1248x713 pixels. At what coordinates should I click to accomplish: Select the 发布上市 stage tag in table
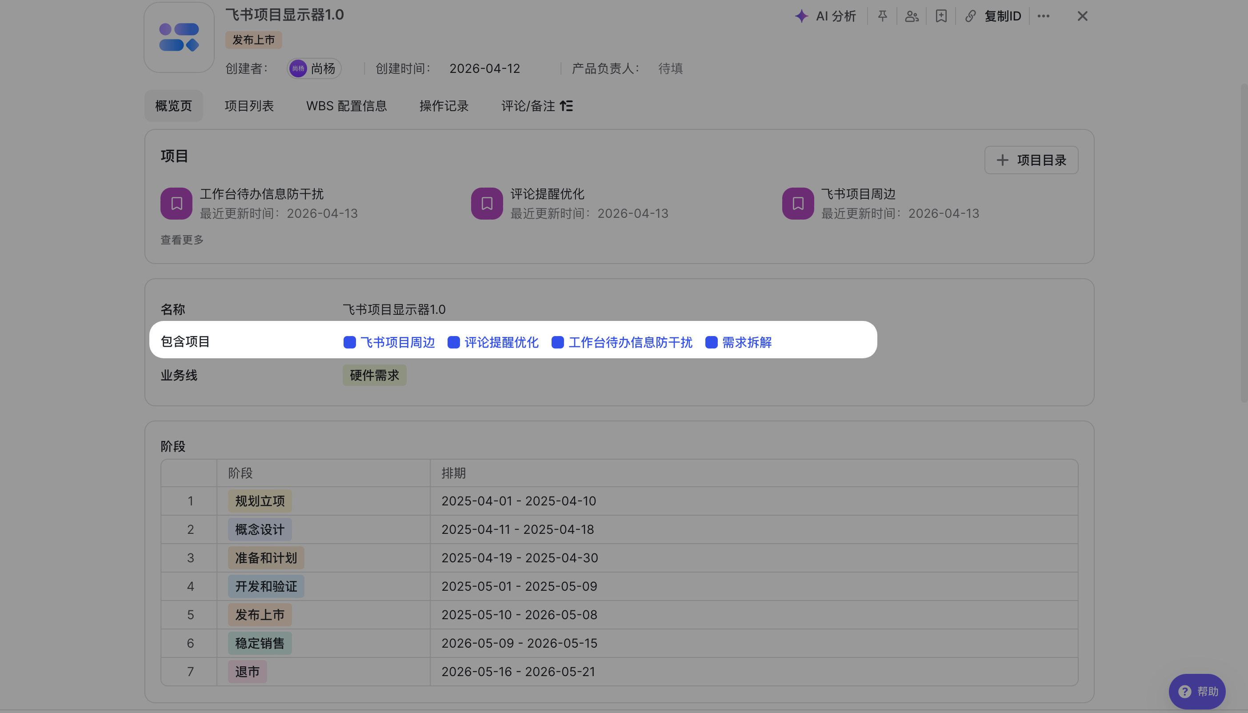(x=260, y=615)
